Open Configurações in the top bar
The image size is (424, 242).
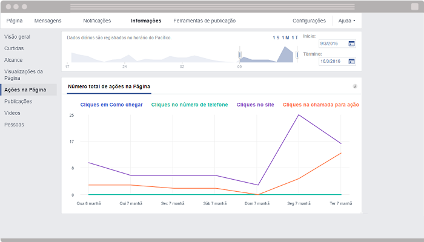[x=309, y=21]
